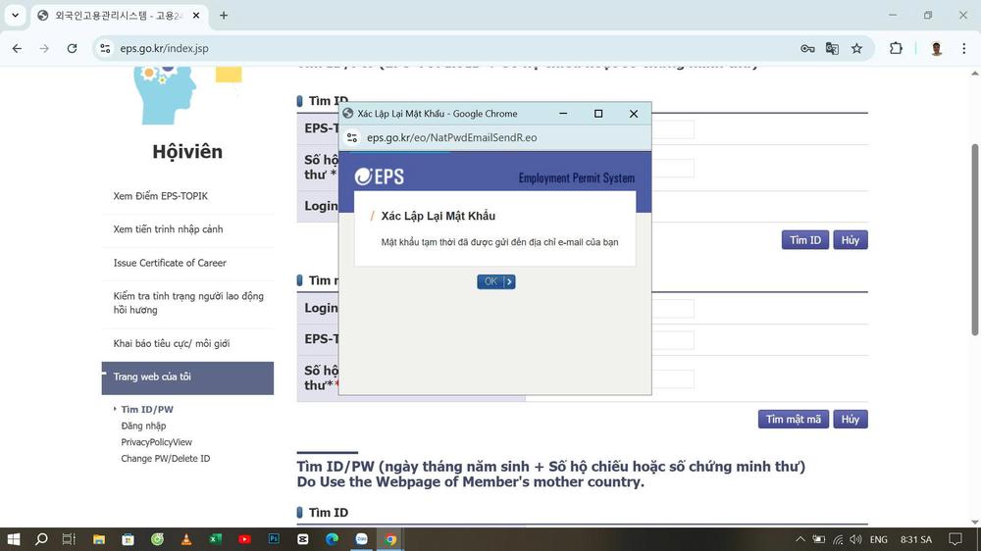
Task: Open site information icon in main address bar
Action: [105, 48]
